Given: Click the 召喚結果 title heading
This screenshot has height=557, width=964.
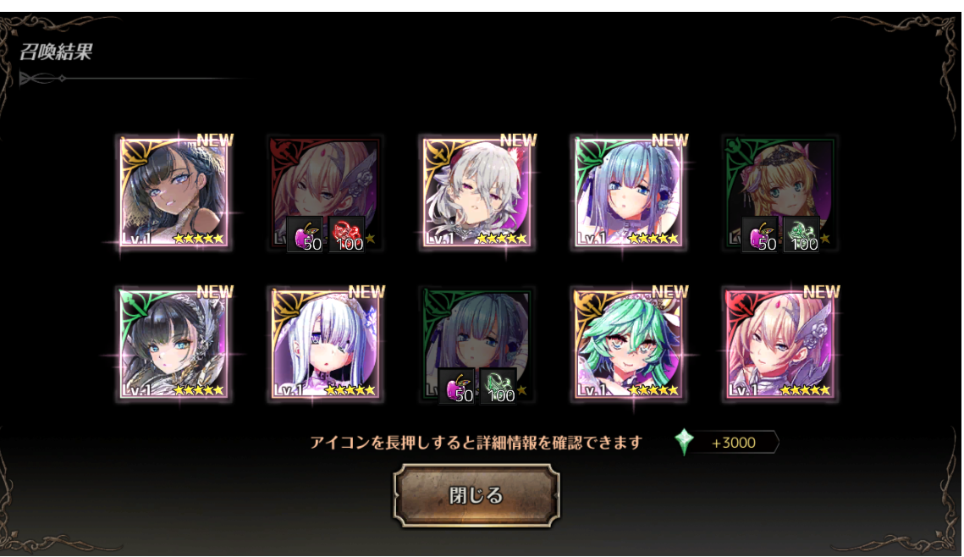Looking at the screenshot, I should click(x=56, y=52).
